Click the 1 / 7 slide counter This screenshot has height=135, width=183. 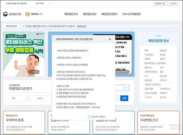125,72
